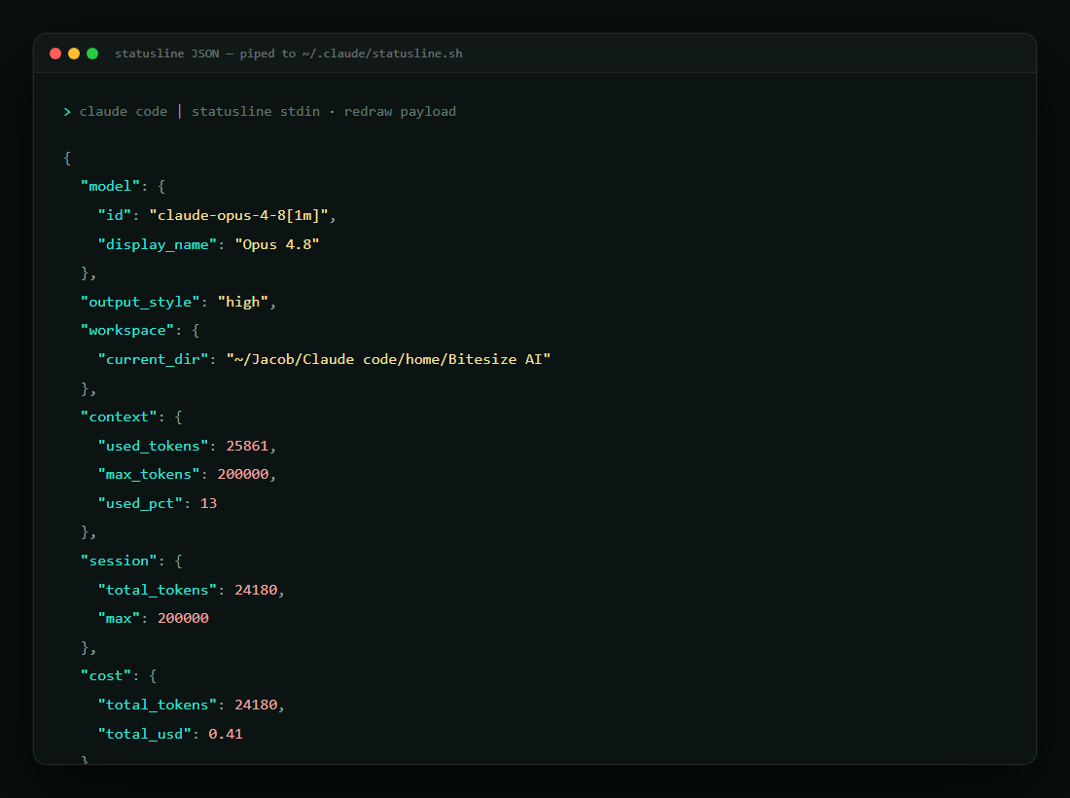Click the "current_dir" key
Viewport: 1070px width, 798px height.
click(153, 359)
